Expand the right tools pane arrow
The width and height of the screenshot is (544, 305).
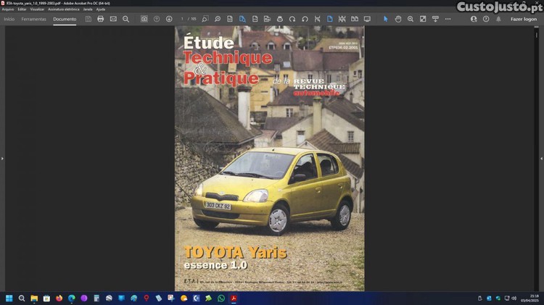540,157
